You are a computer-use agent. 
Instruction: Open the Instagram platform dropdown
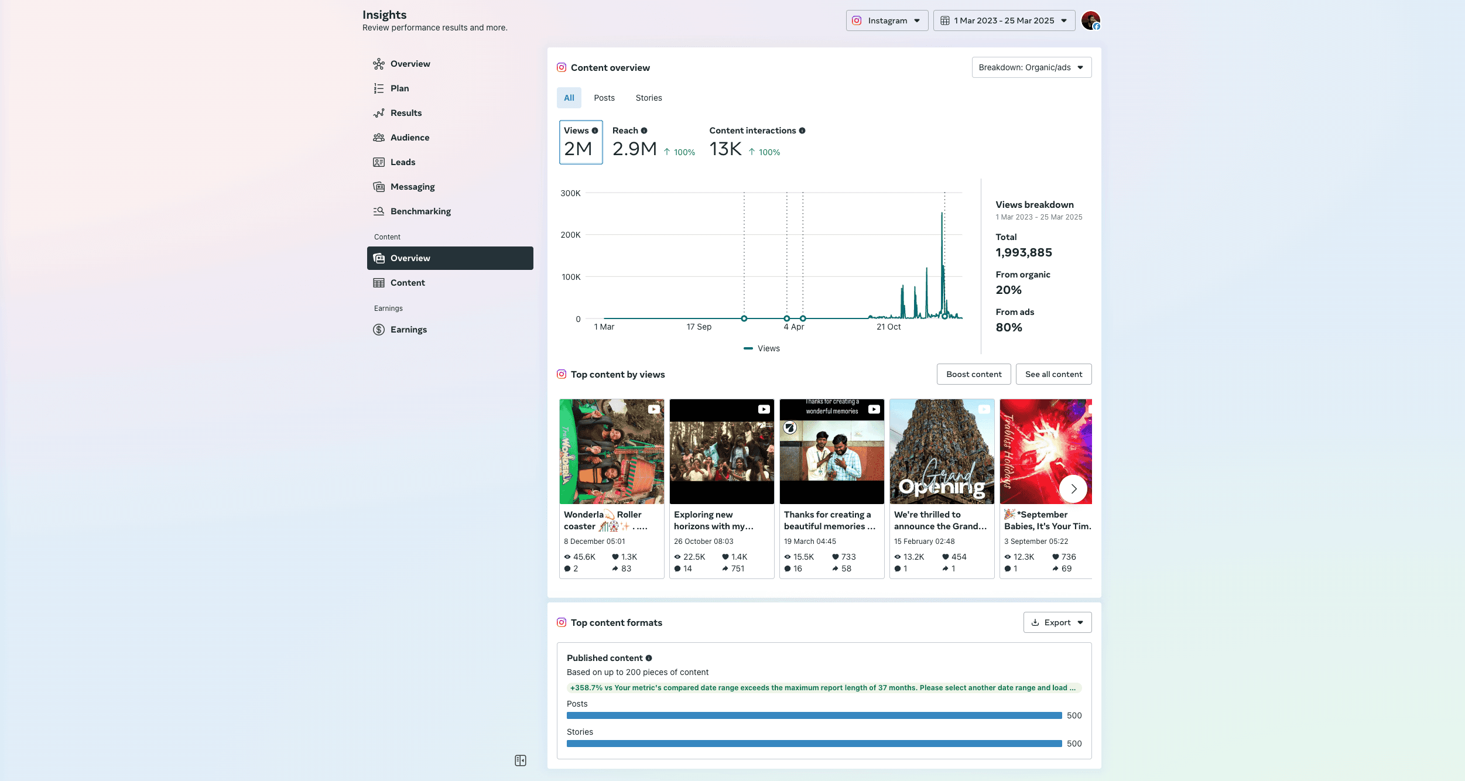[x=886, y=20]
